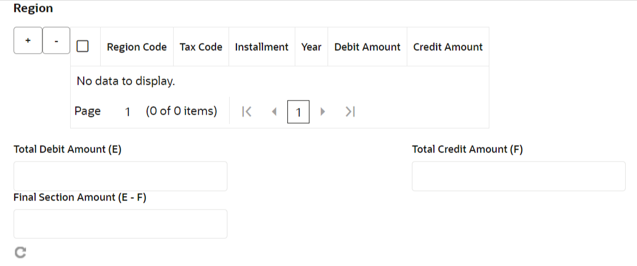Click the page number field next to Page
637x266 pixels.
128,112
